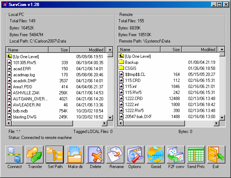The height and width of the screenshot is (178, 231).
Task: Select the acadstk.DMP file name
Action: click(x=24, y=81)
